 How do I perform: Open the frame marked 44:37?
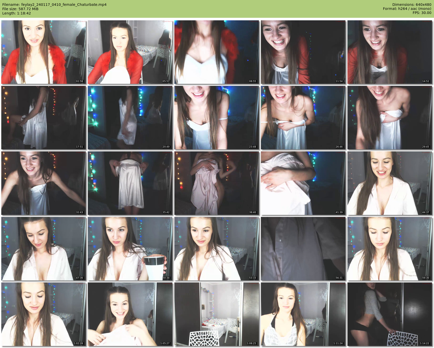coord(390,183)
